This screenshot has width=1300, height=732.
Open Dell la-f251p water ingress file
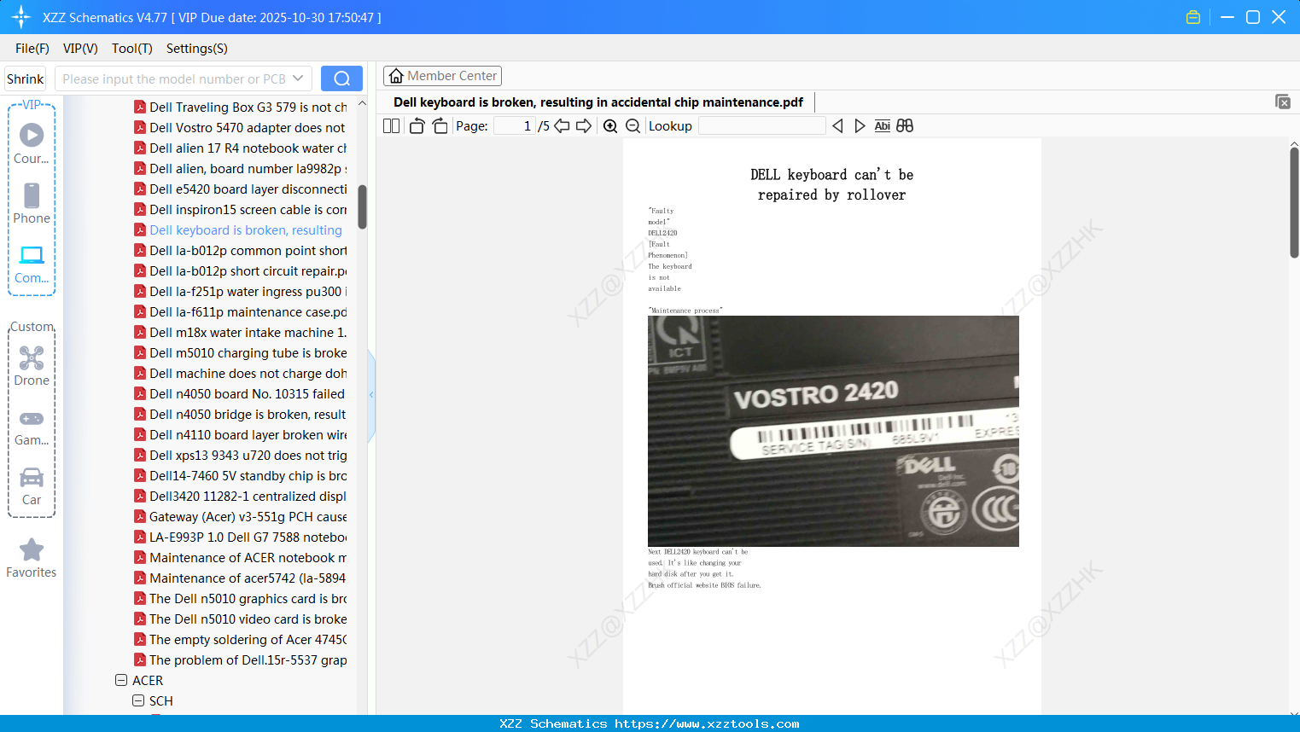[x=240, y=292]
